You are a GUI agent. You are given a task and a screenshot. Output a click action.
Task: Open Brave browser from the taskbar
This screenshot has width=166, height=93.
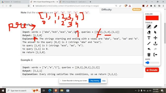pos(56,91)
